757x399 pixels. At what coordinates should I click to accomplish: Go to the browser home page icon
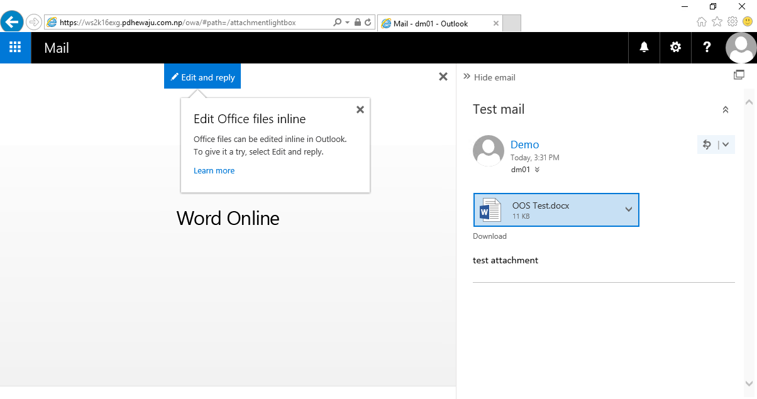702,21
